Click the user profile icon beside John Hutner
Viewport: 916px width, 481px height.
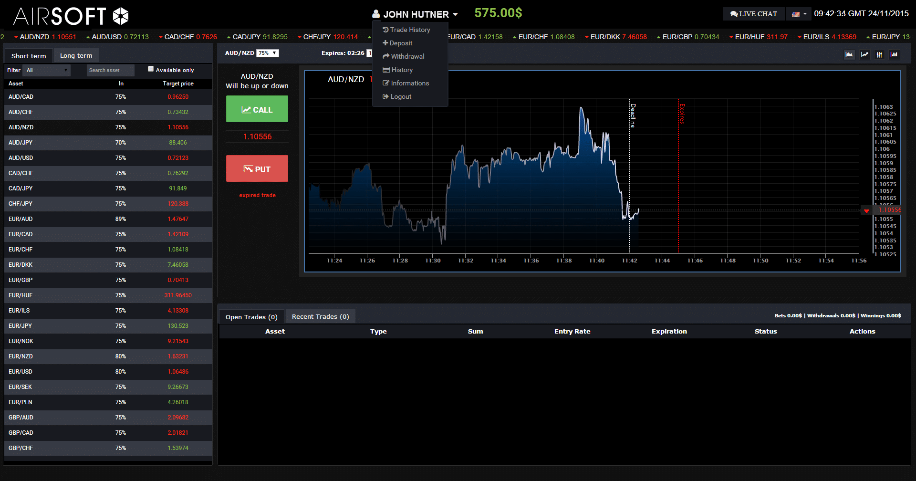pos(376,14)
